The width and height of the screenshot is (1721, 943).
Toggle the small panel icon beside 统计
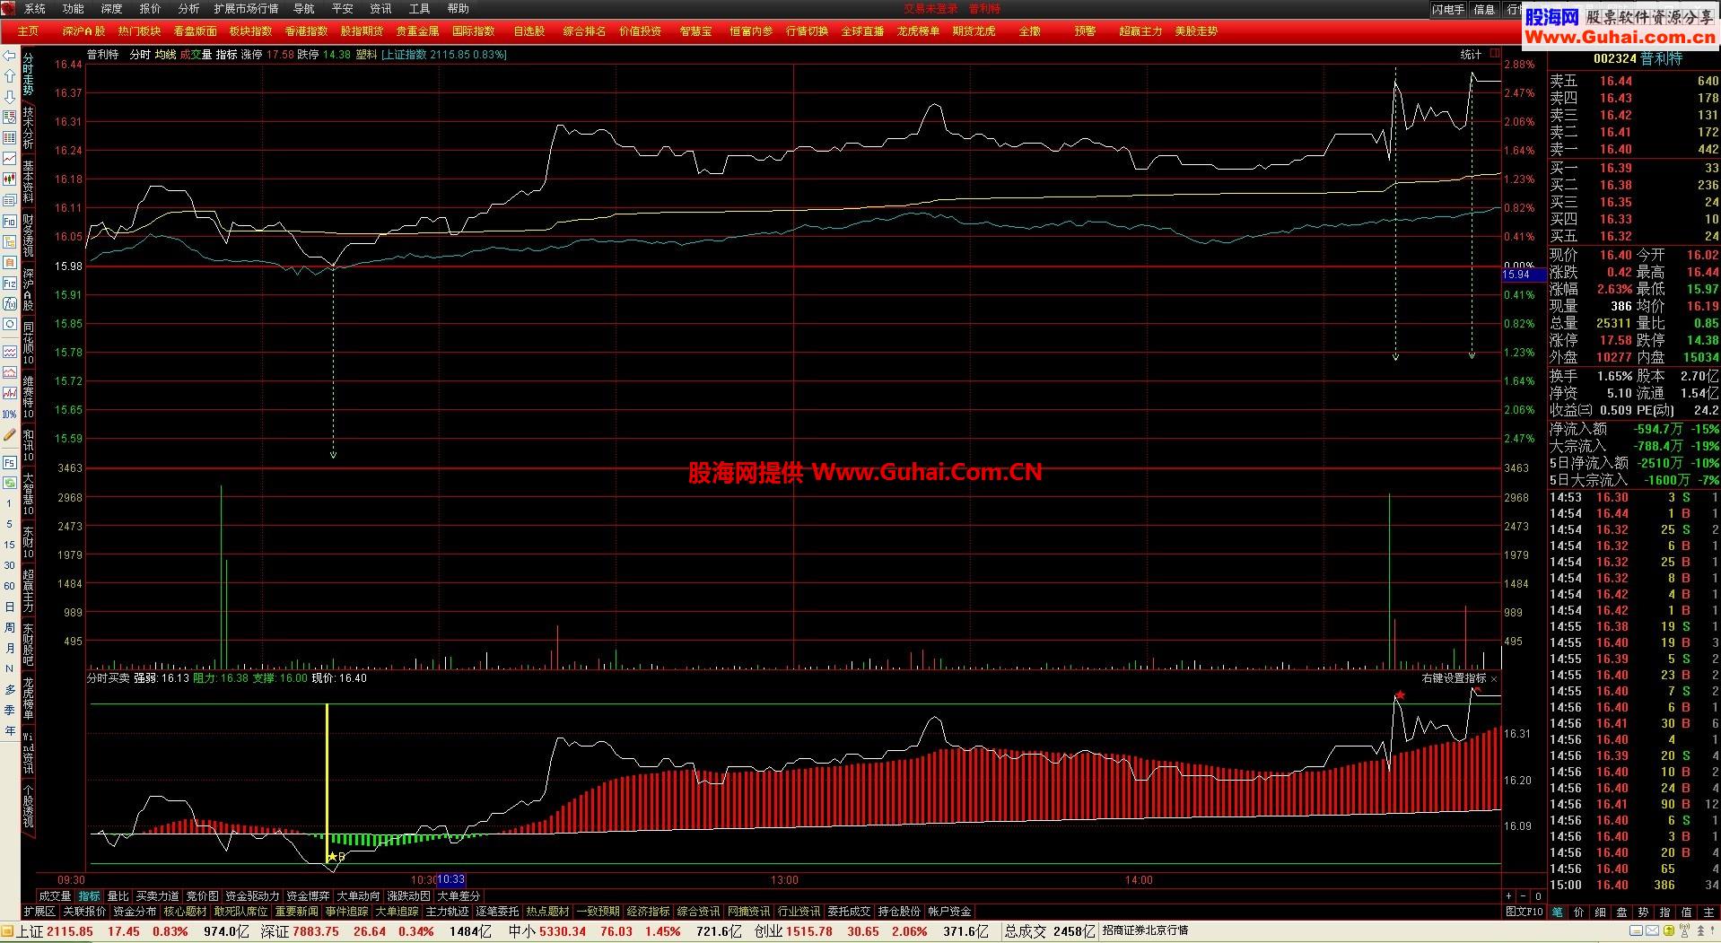coord(1495,54)
